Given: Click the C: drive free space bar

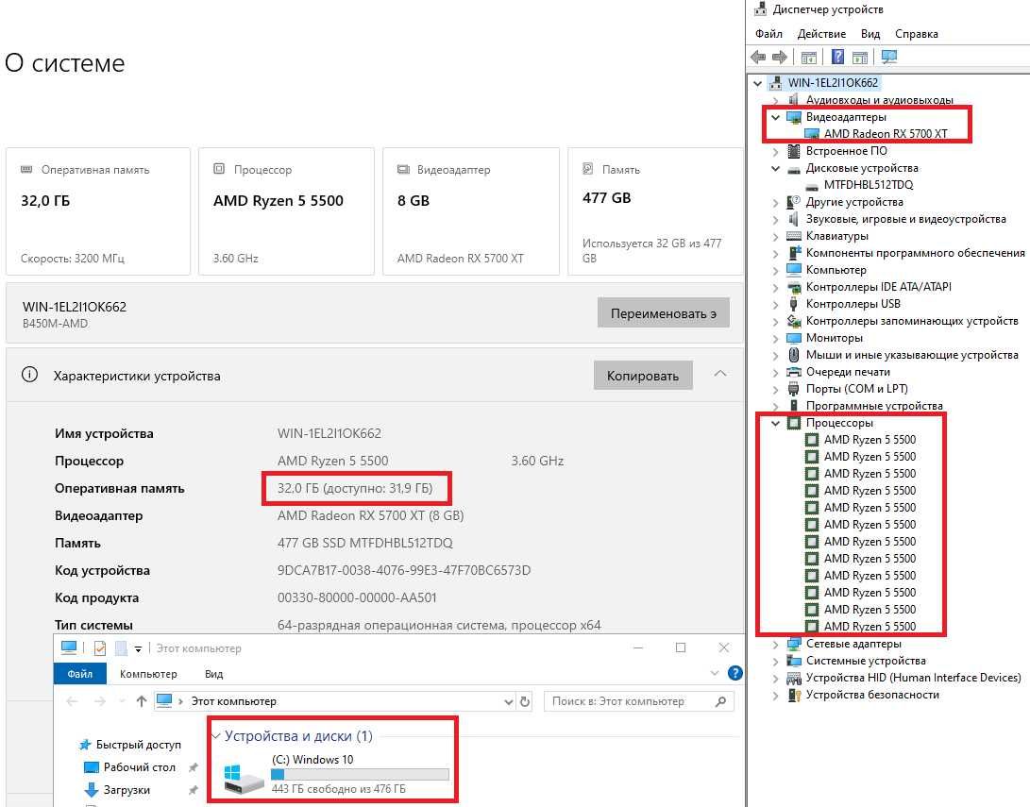Looking at the screenshot, I should [360, 774].
